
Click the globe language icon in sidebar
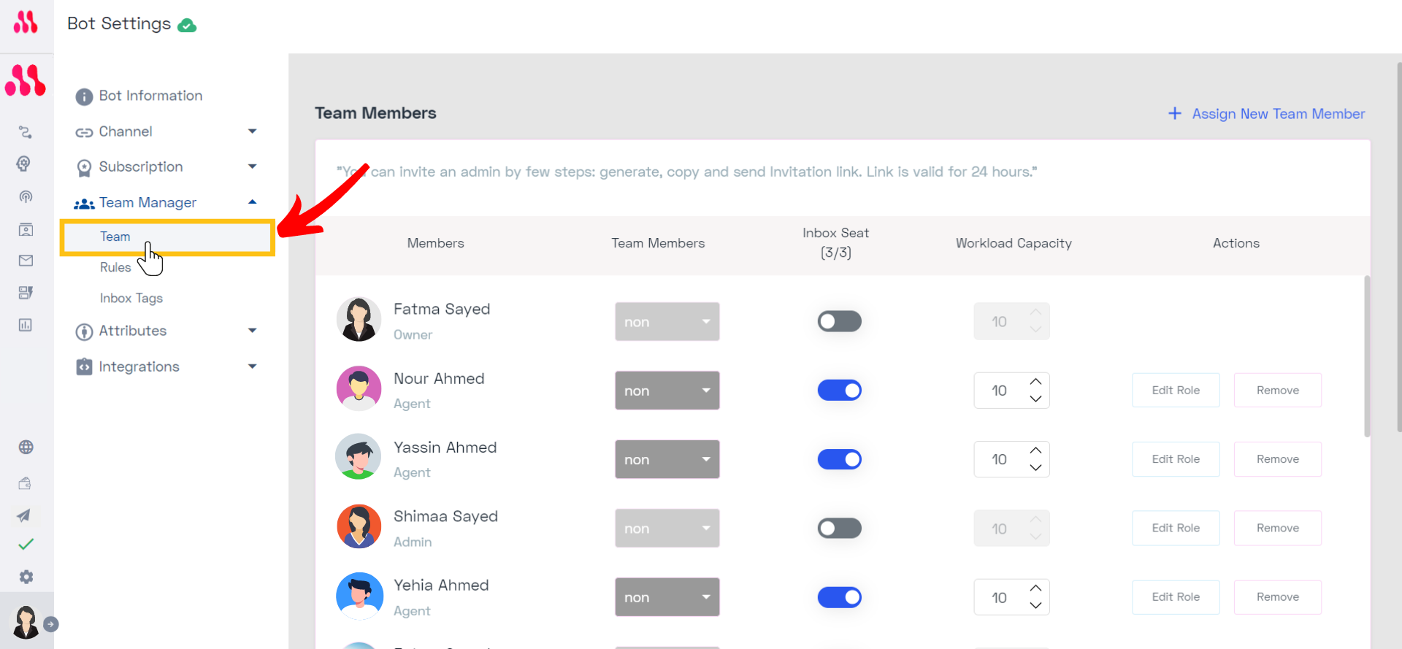point(26,448)
